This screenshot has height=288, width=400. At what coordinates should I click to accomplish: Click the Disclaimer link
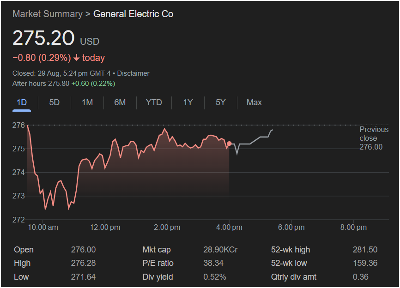pyautogui.click(x=134, y=73)
